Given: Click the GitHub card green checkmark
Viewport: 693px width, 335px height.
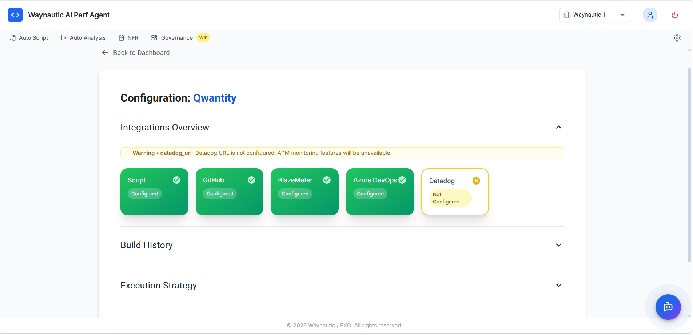Looking at the screenshot, I should [251, 180].
